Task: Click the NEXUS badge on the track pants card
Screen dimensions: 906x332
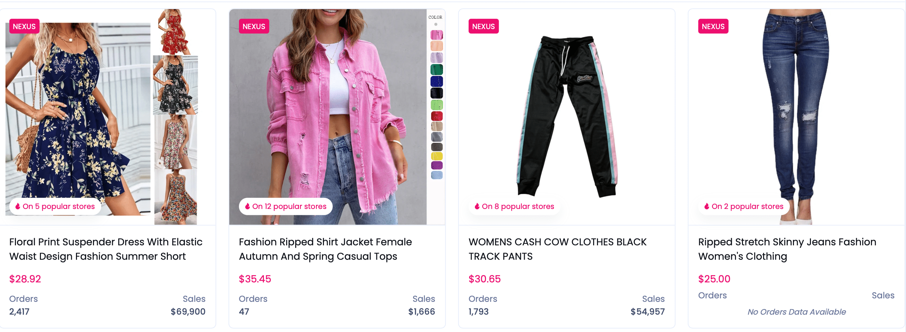Action: click(x=484, y=26)
